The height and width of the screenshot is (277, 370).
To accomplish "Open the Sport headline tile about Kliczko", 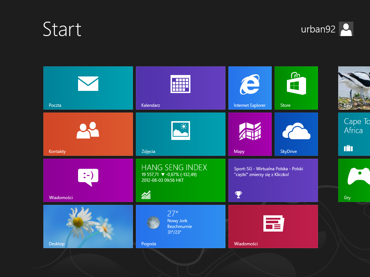I will click(273, 180).
